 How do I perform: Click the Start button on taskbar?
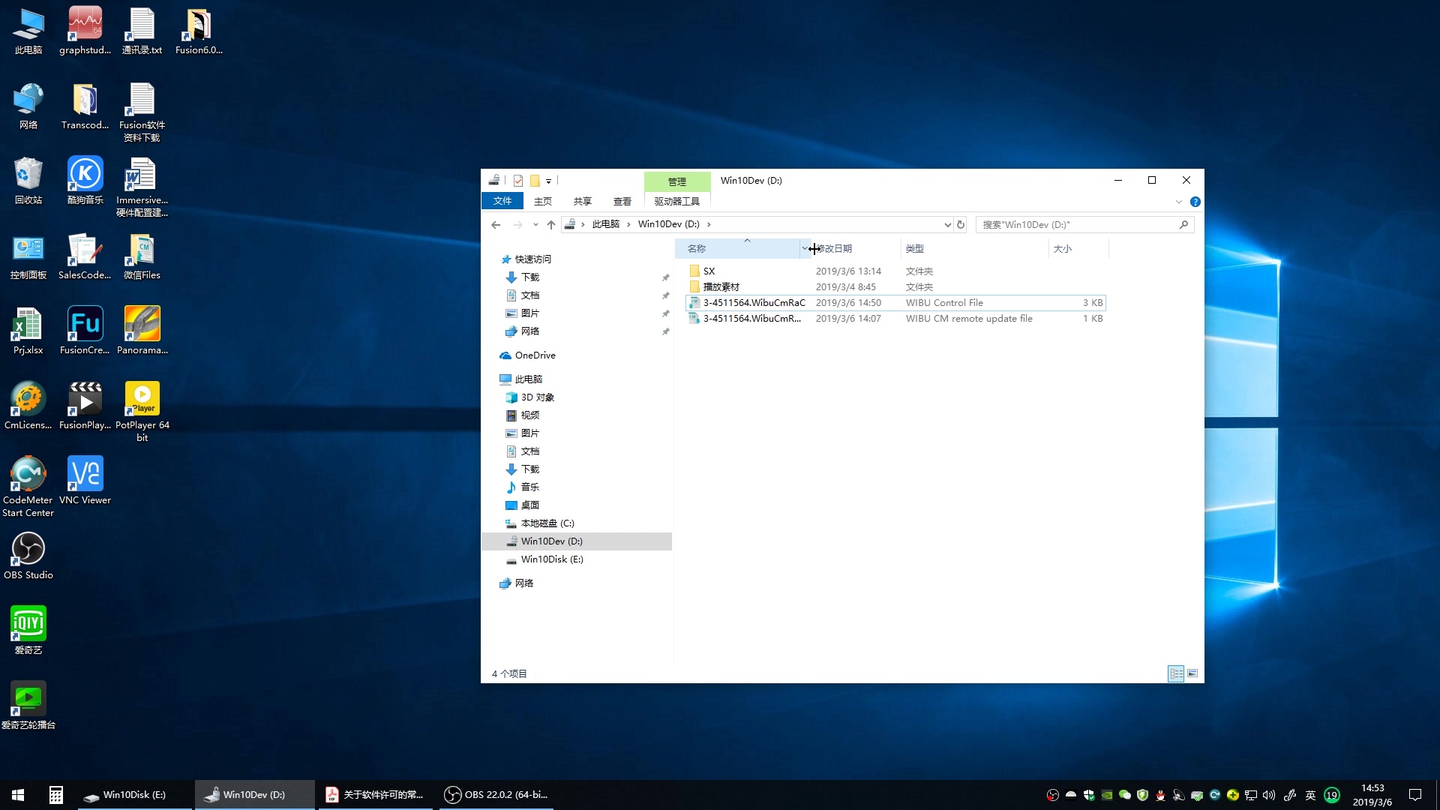[18, 794]
